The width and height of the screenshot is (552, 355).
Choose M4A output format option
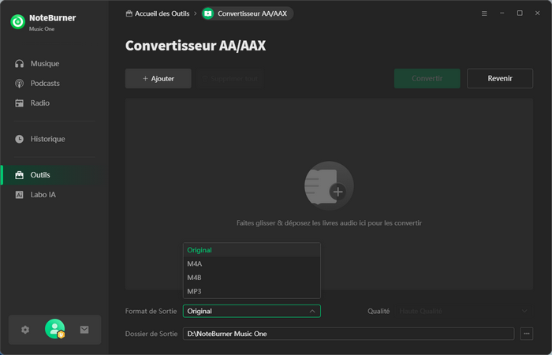pyautogui.click(x=252, y=263)
